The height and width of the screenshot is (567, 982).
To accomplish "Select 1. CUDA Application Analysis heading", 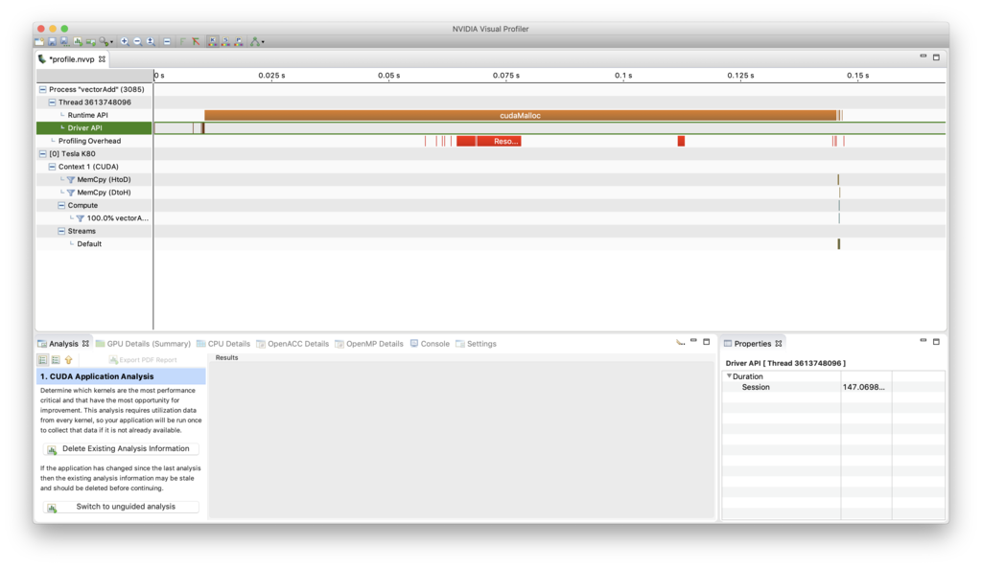I will [x=121, y=376].
